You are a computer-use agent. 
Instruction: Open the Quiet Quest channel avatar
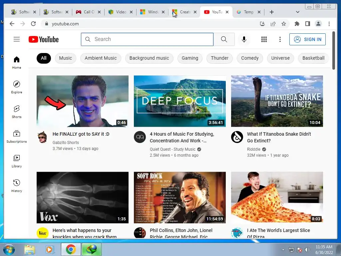140,137
